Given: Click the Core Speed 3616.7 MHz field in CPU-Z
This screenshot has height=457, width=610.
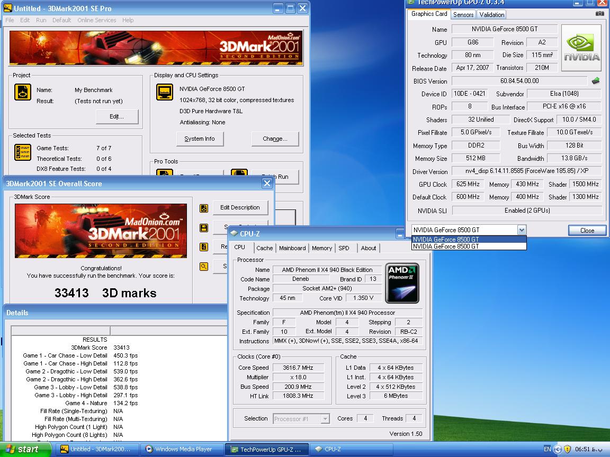Looking at the screenshot, I should click(x=298, y=368).
